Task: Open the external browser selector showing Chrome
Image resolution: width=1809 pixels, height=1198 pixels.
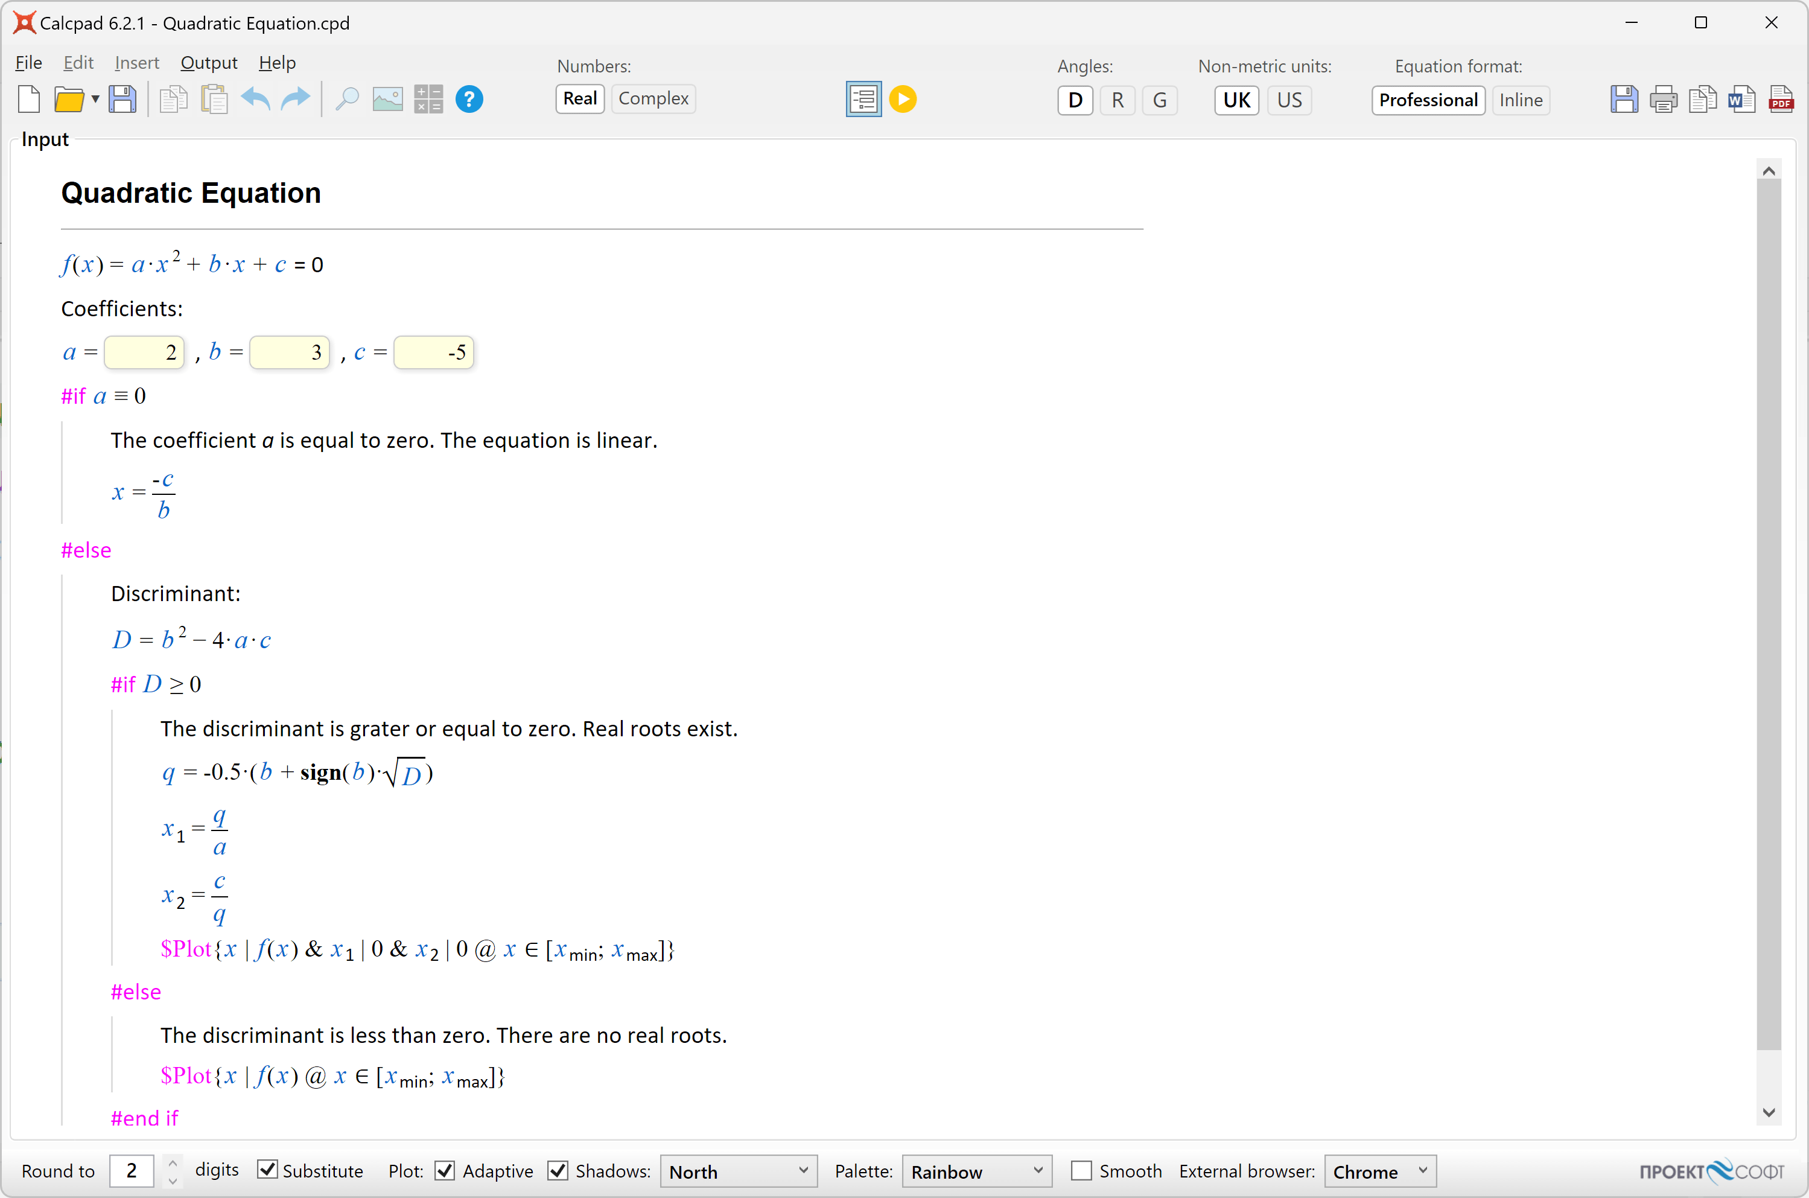Action: click(1379, 1170)
